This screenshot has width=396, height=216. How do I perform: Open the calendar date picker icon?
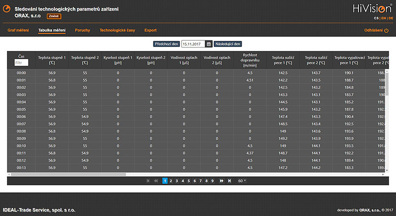pyautogui.click(x=209, y=44)
